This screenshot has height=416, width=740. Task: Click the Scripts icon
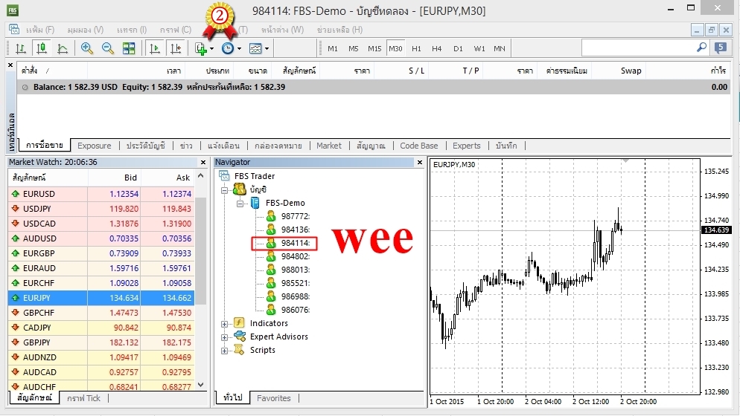click(239, 350)
